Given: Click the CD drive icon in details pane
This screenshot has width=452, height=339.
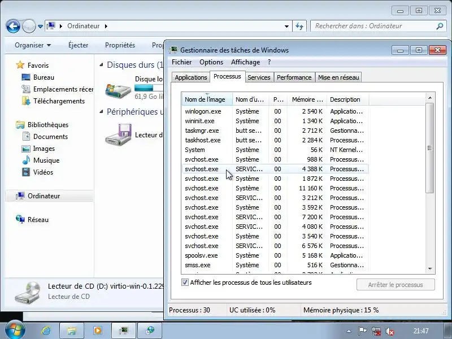Looking at the screenshot, I should 28,292.
